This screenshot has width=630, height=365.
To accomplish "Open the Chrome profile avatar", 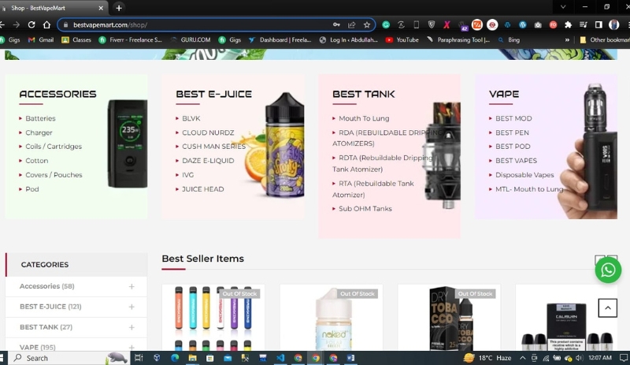I will coord(614,25).
